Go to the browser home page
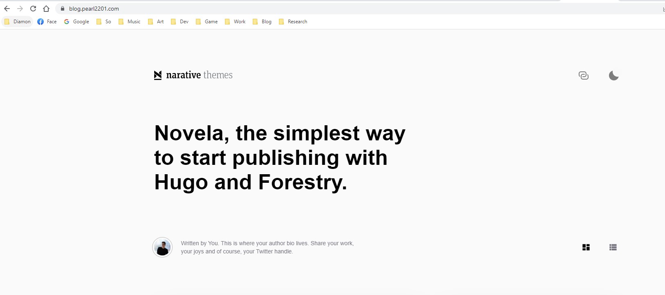The width and height of the screenshot is (665, 295). [46, 9]
